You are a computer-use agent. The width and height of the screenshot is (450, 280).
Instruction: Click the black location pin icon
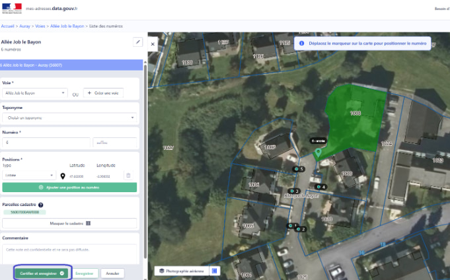tap(63, 176)
